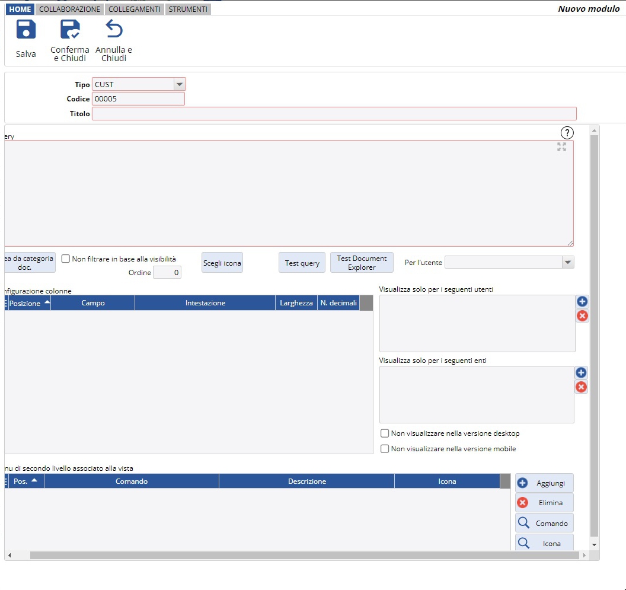This screenshot has height=590, width=626.
Task: Click the Scegli icona button
Action: click(x=222, y=263)
